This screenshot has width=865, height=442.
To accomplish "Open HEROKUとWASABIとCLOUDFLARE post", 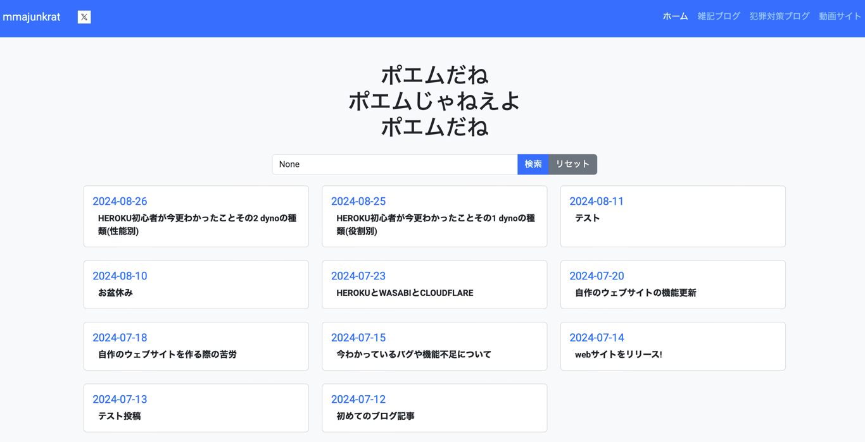I will pyautogui.click(x=405, y=293).
